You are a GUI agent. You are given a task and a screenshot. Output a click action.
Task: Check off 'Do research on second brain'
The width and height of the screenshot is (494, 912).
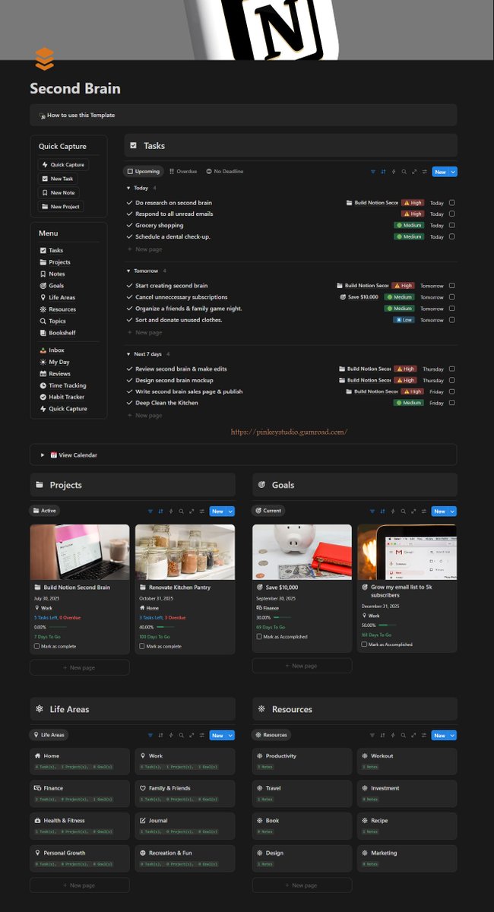(x=452, y=203)
